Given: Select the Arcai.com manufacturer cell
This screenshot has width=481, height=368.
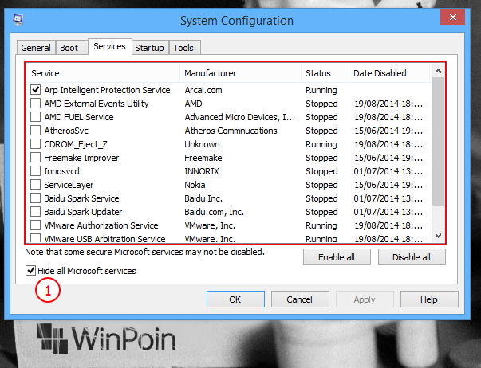Looking at the screenshot, I should 203,90.
